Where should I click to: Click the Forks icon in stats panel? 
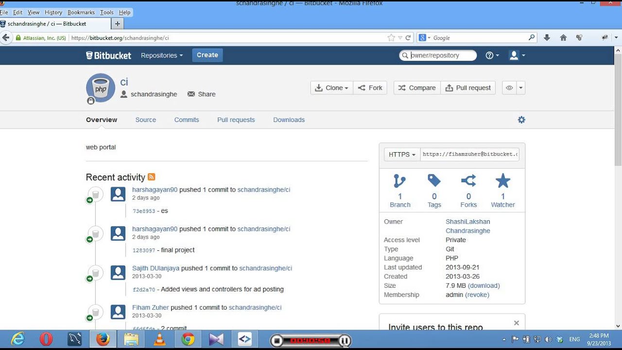coord(468,181)
